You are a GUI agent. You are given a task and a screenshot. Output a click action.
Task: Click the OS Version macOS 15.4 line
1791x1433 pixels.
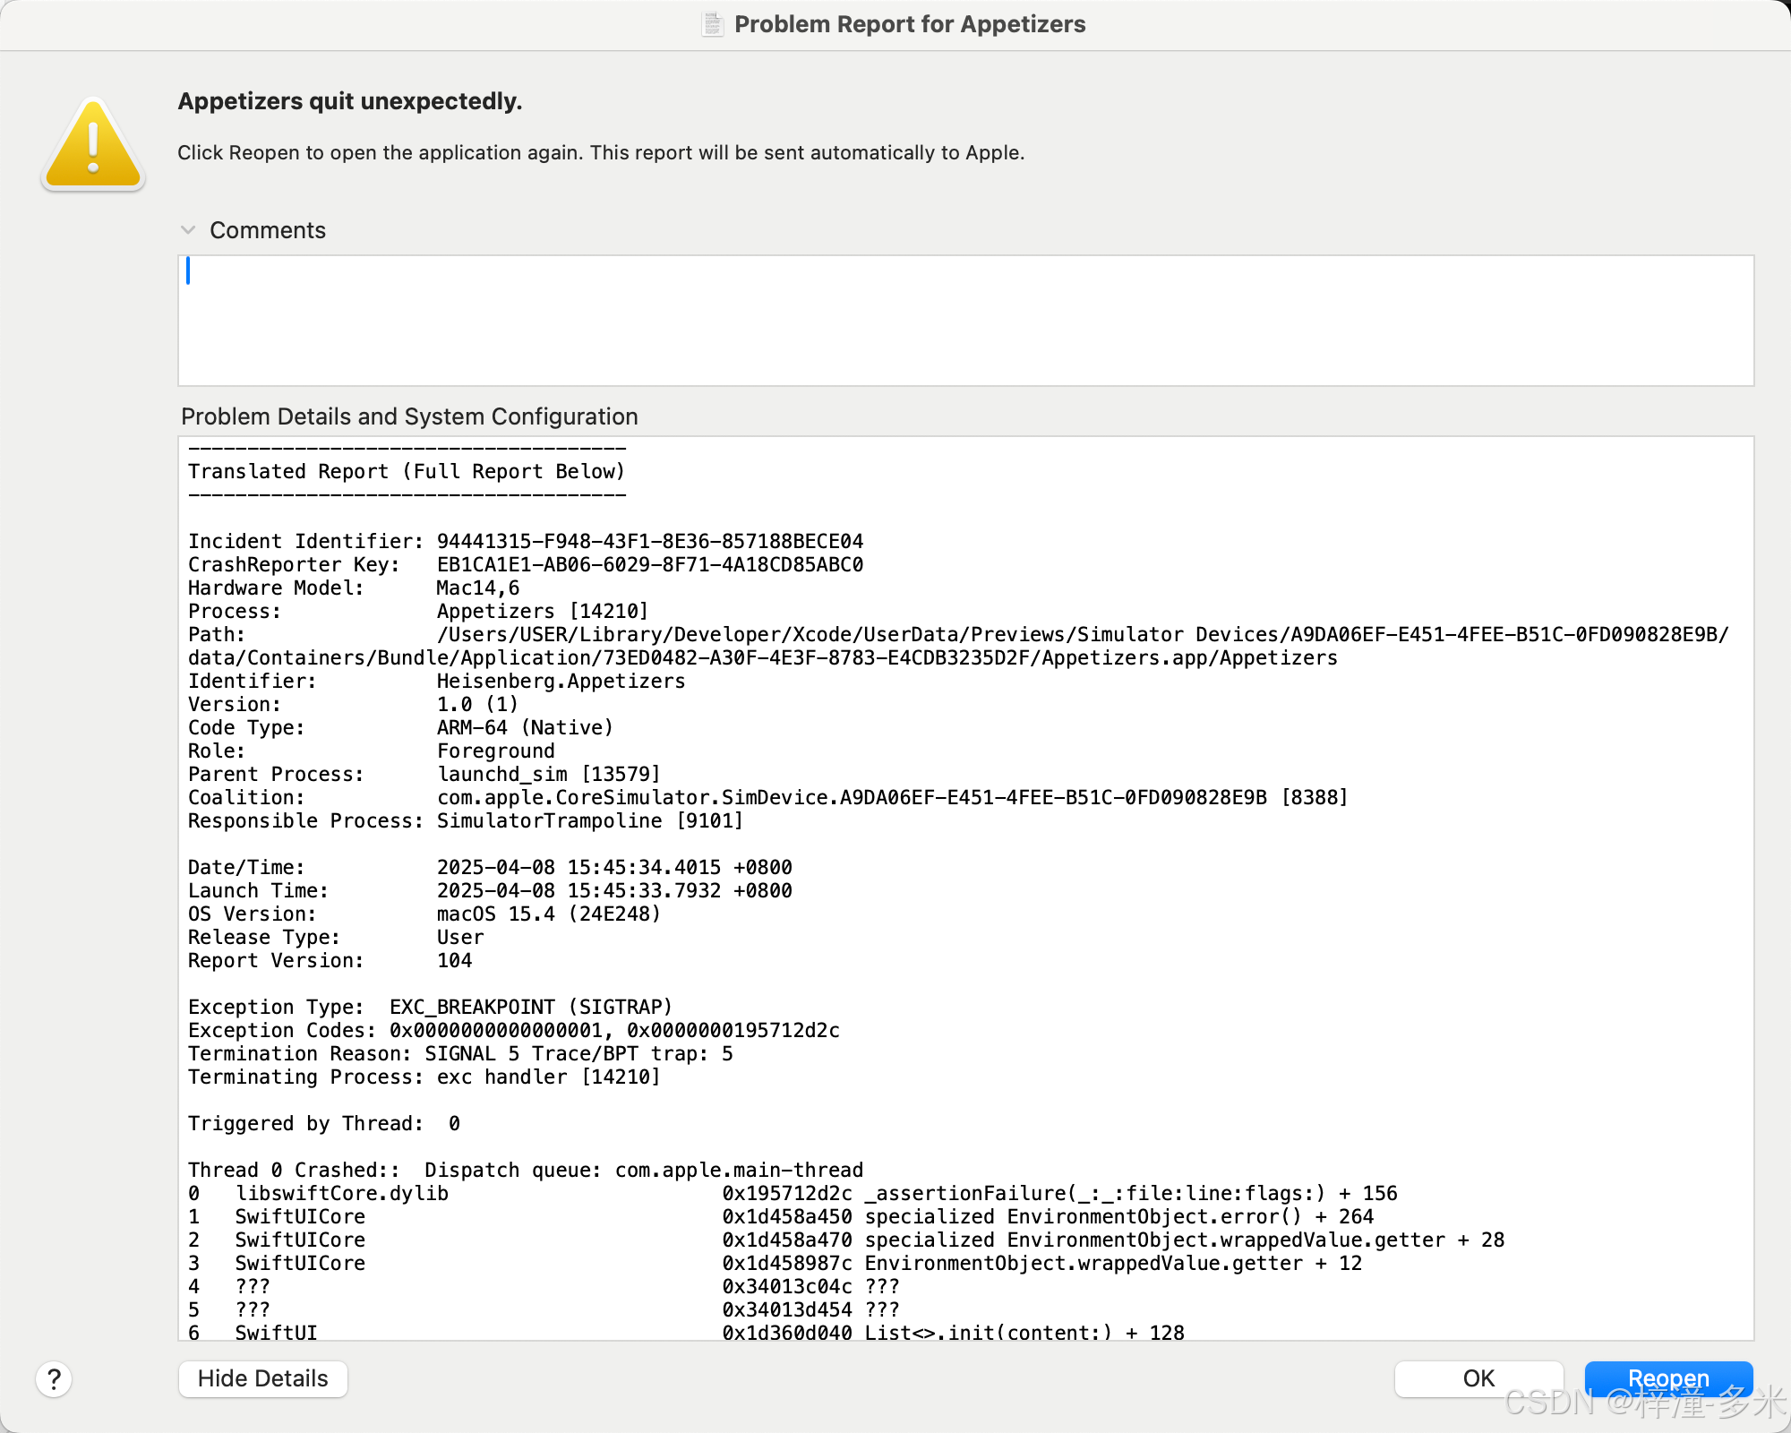click(x=424, y=914)
